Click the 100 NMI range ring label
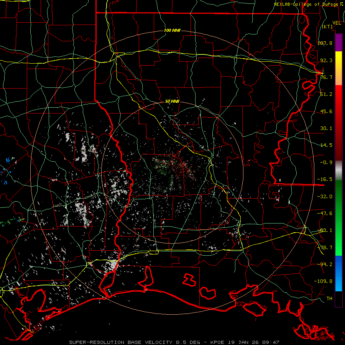The width and height of the screenshot is (345, 345). point(172,30)
